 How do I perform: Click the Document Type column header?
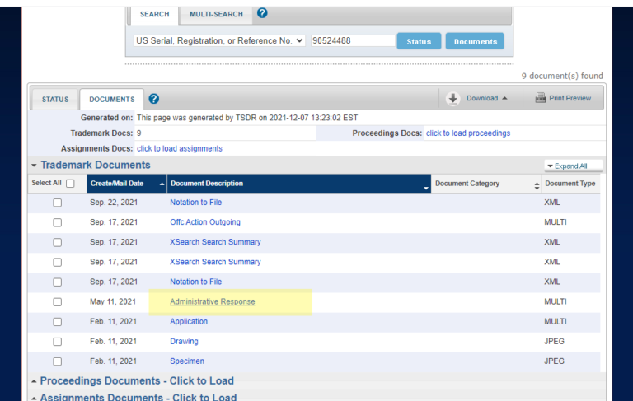click(570, 184)
